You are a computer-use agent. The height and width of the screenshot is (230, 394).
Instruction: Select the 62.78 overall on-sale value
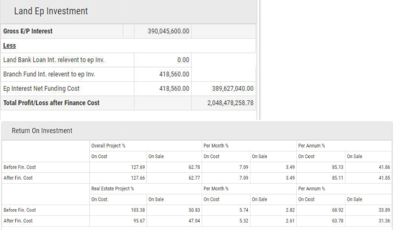pos(194,167)
